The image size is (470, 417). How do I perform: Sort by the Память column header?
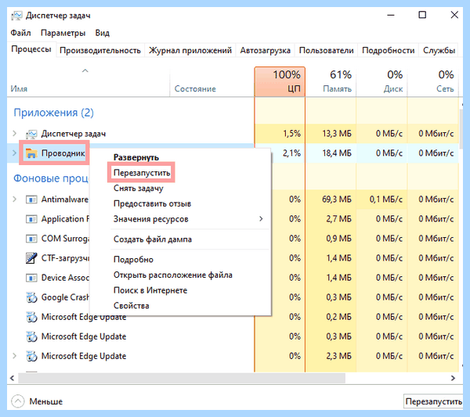tap(331, 81)
